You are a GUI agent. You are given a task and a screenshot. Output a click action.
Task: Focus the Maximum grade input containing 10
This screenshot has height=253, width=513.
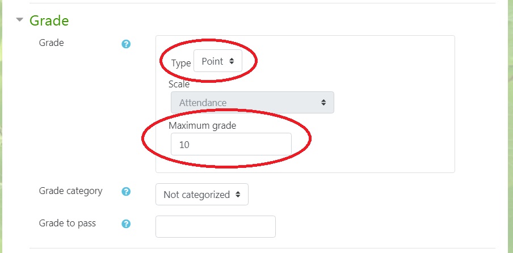click(x=231, y=144)
